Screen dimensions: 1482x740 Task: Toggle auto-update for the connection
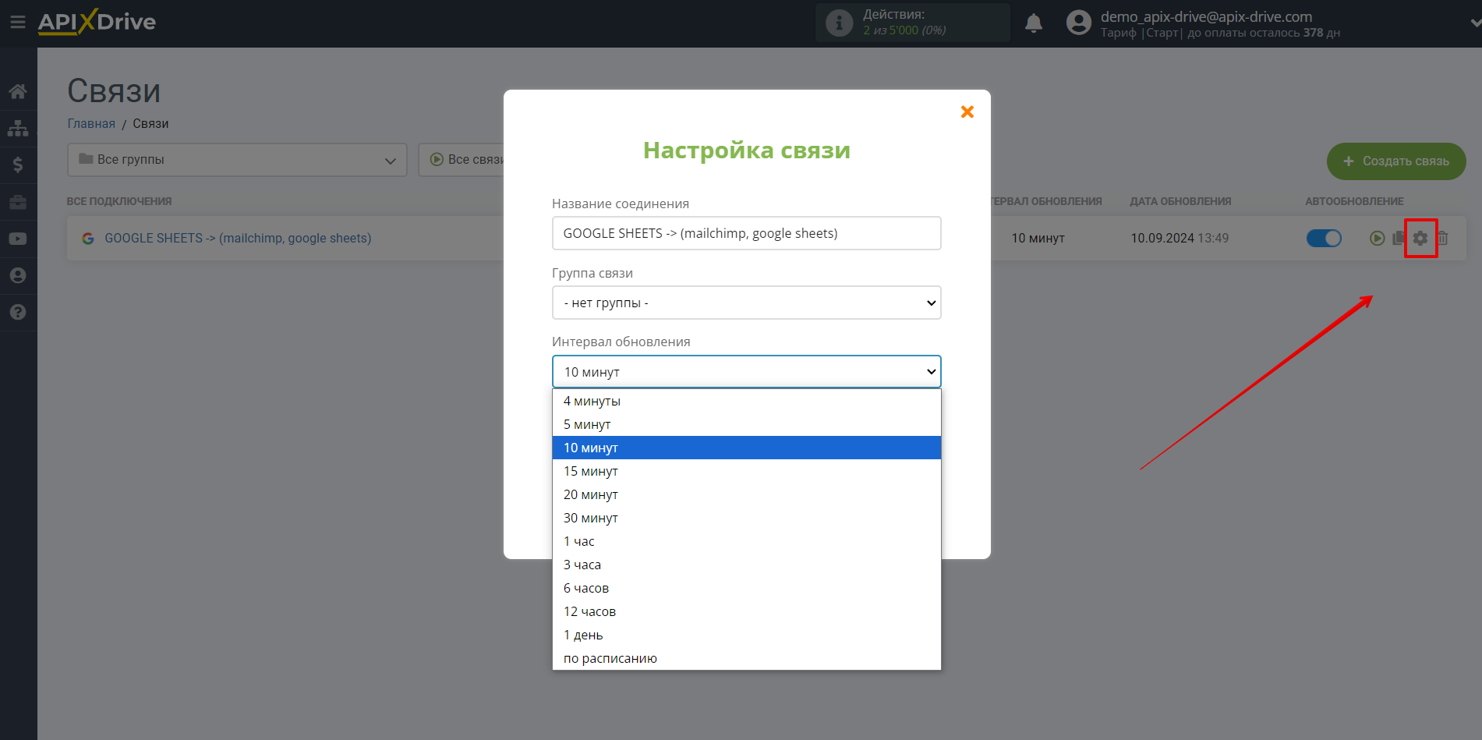click(x=1324, y=238)
